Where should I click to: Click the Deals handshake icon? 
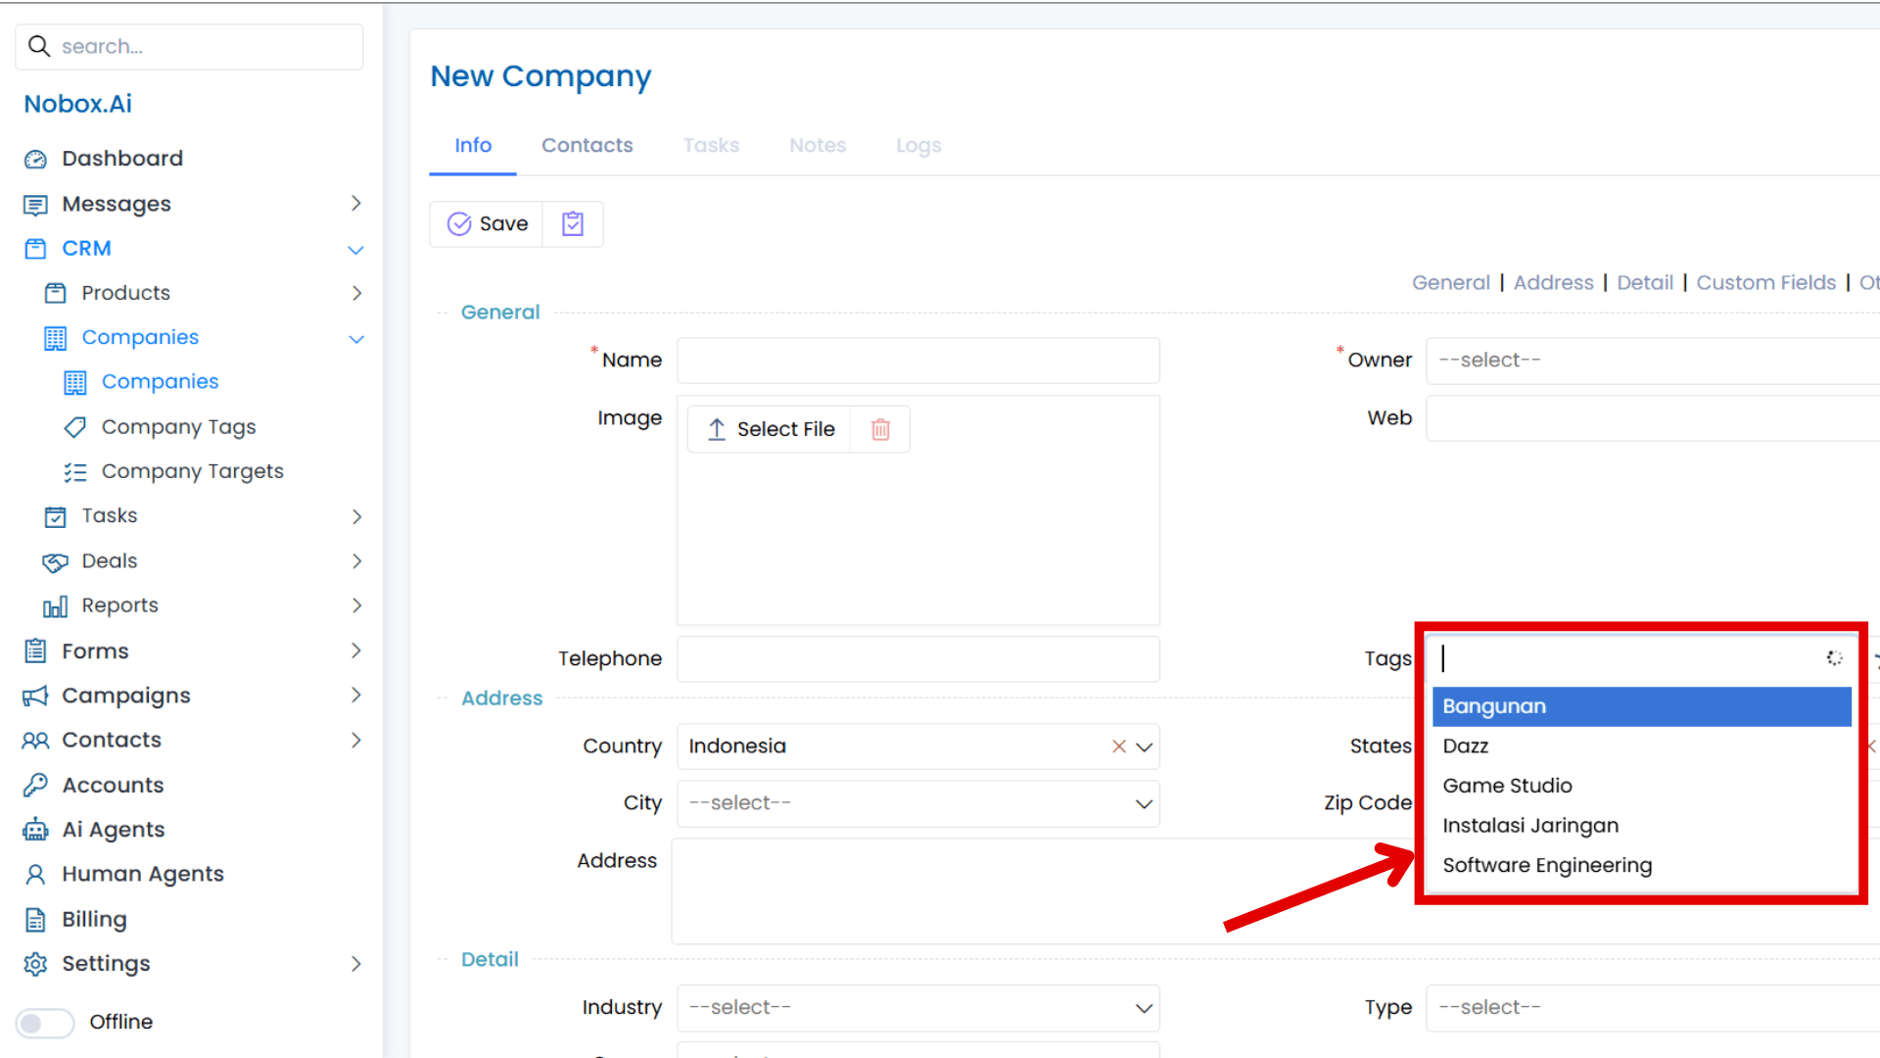click(56, 560)
